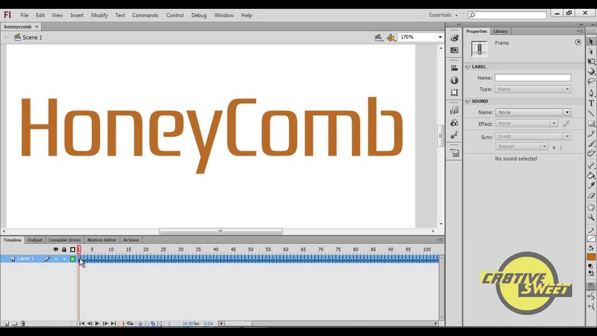This screenshot has width=597, height=336.
Task: Open the Motion Presets panel icon
Action: 455,135
